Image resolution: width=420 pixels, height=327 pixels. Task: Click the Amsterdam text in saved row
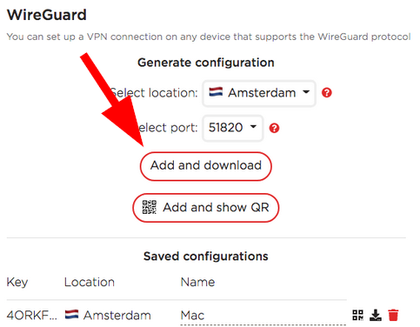click(x=117, y=316)
